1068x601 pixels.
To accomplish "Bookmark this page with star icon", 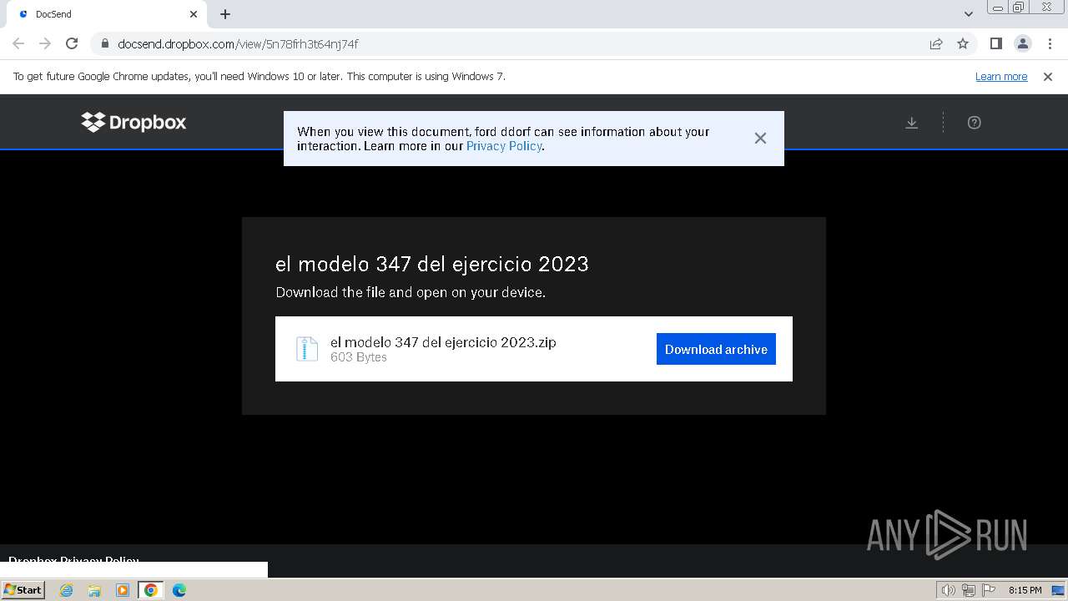I will tap(963, 43).
